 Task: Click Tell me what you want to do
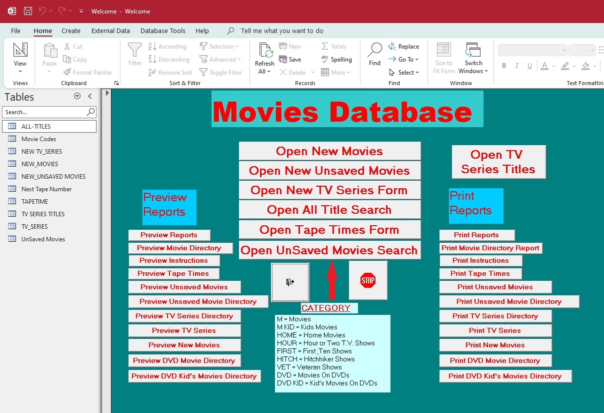282,31
